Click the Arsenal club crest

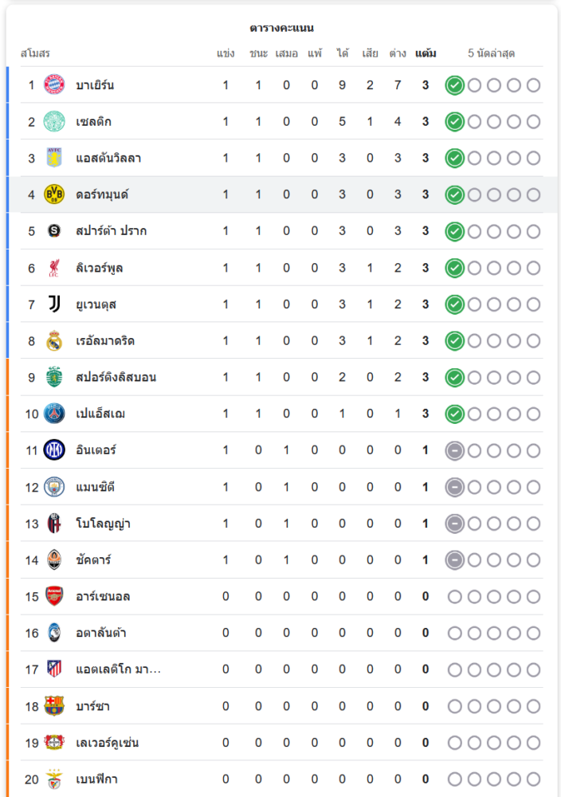[x=53, y=596]
